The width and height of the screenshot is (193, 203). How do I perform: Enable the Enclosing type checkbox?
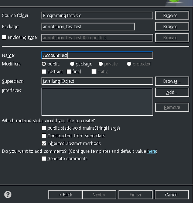tap(4, 37)
